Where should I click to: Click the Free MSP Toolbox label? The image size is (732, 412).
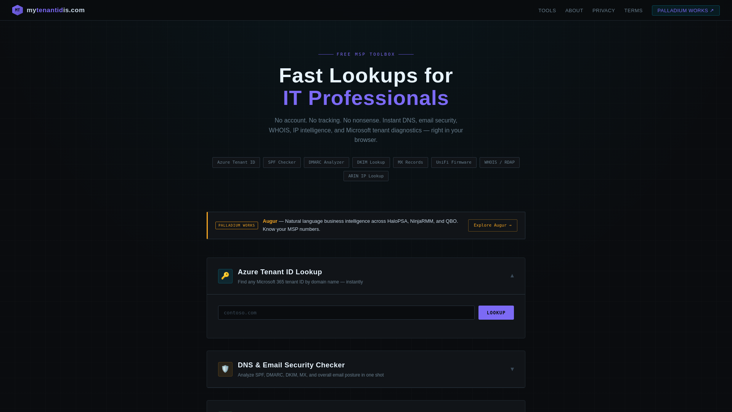(x=366, y=55)
